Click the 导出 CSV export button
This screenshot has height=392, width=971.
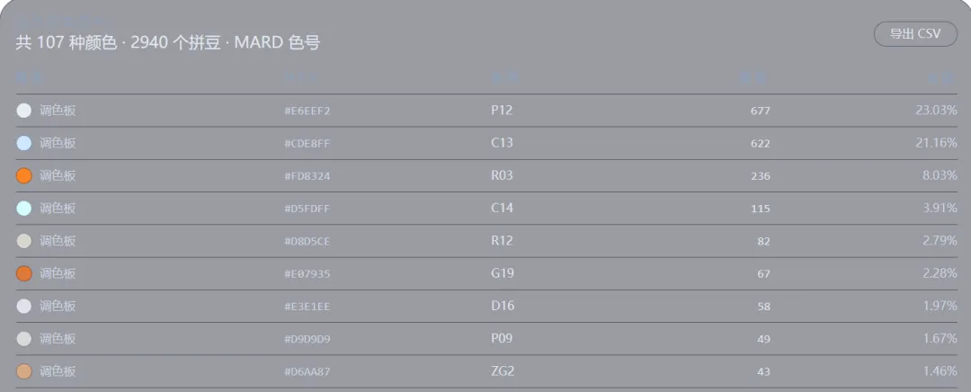tap(915, 34)
